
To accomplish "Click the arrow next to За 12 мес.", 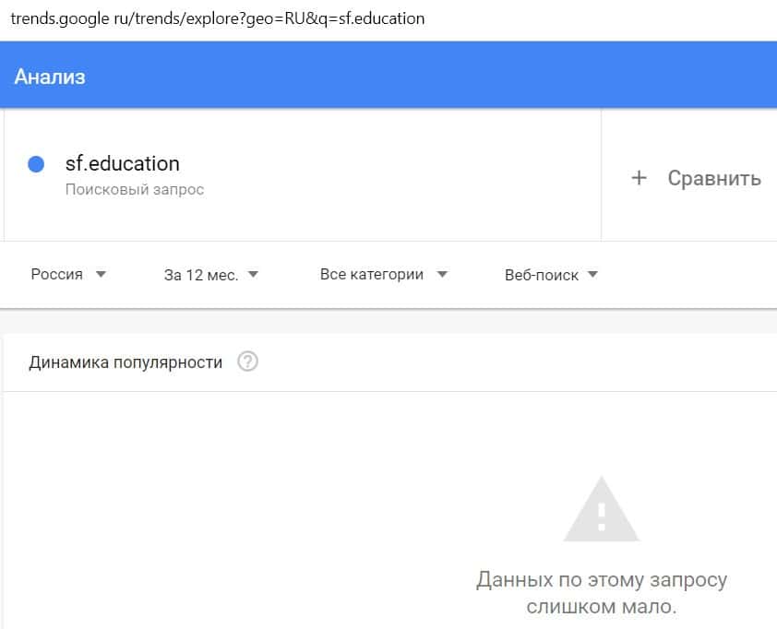I will point(253,275).
